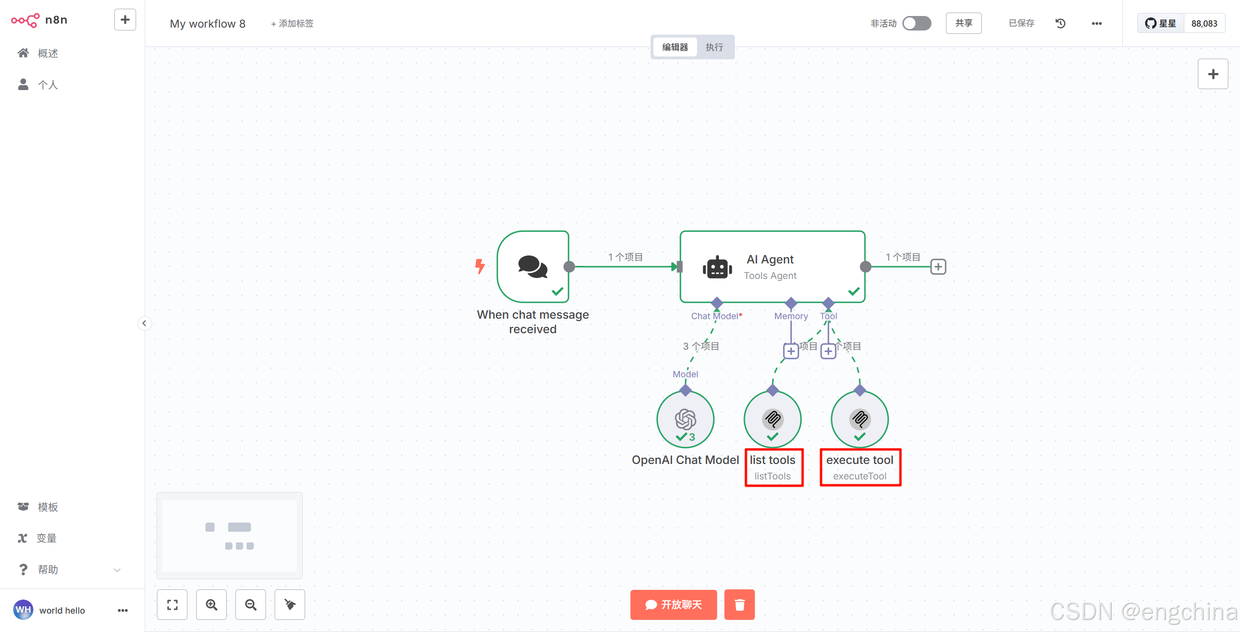This screenshot has width=1240, height=632.
Task: Click the tidy-up nodes broom icon
Action: tap(290, 604)
